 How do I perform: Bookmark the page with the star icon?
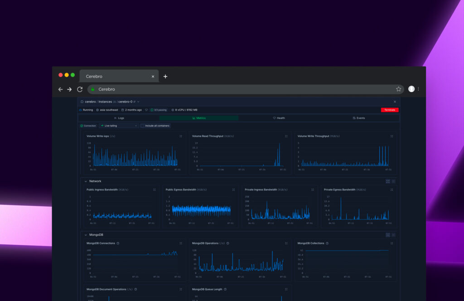[398, 89]
